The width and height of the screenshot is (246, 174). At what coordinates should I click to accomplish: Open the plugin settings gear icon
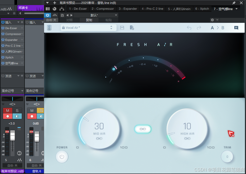212,20
